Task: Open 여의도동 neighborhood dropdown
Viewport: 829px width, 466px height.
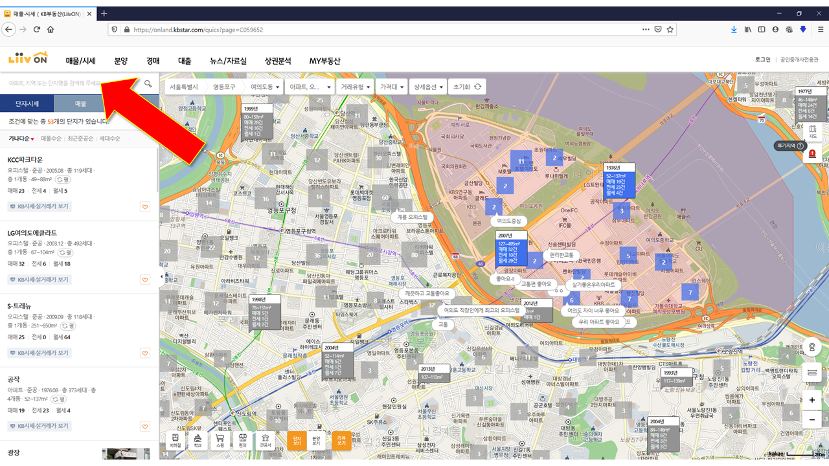Action: (x=265, y=86)
